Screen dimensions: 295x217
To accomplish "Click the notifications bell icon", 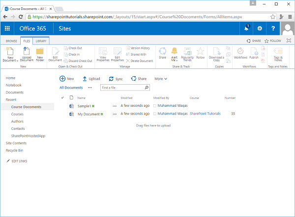I will pos(247,28).
